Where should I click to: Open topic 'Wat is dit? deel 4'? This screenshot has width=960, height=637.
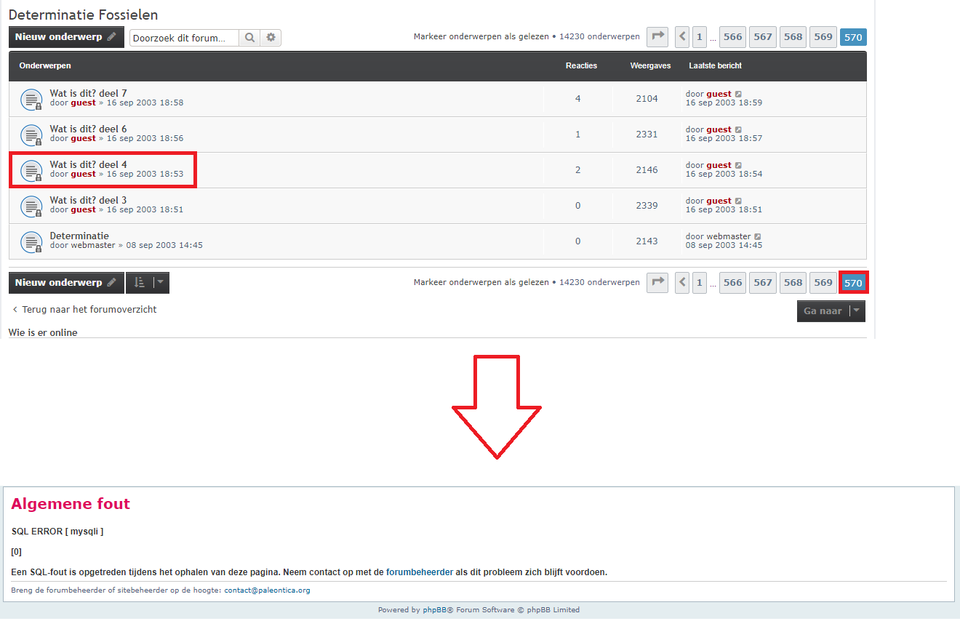click(88, 164)
